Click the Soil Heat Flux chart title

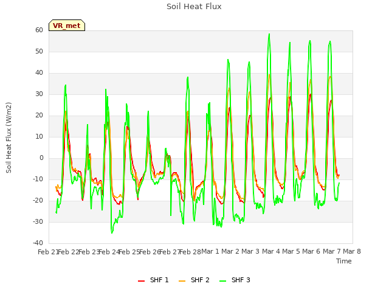click(194, 7)
